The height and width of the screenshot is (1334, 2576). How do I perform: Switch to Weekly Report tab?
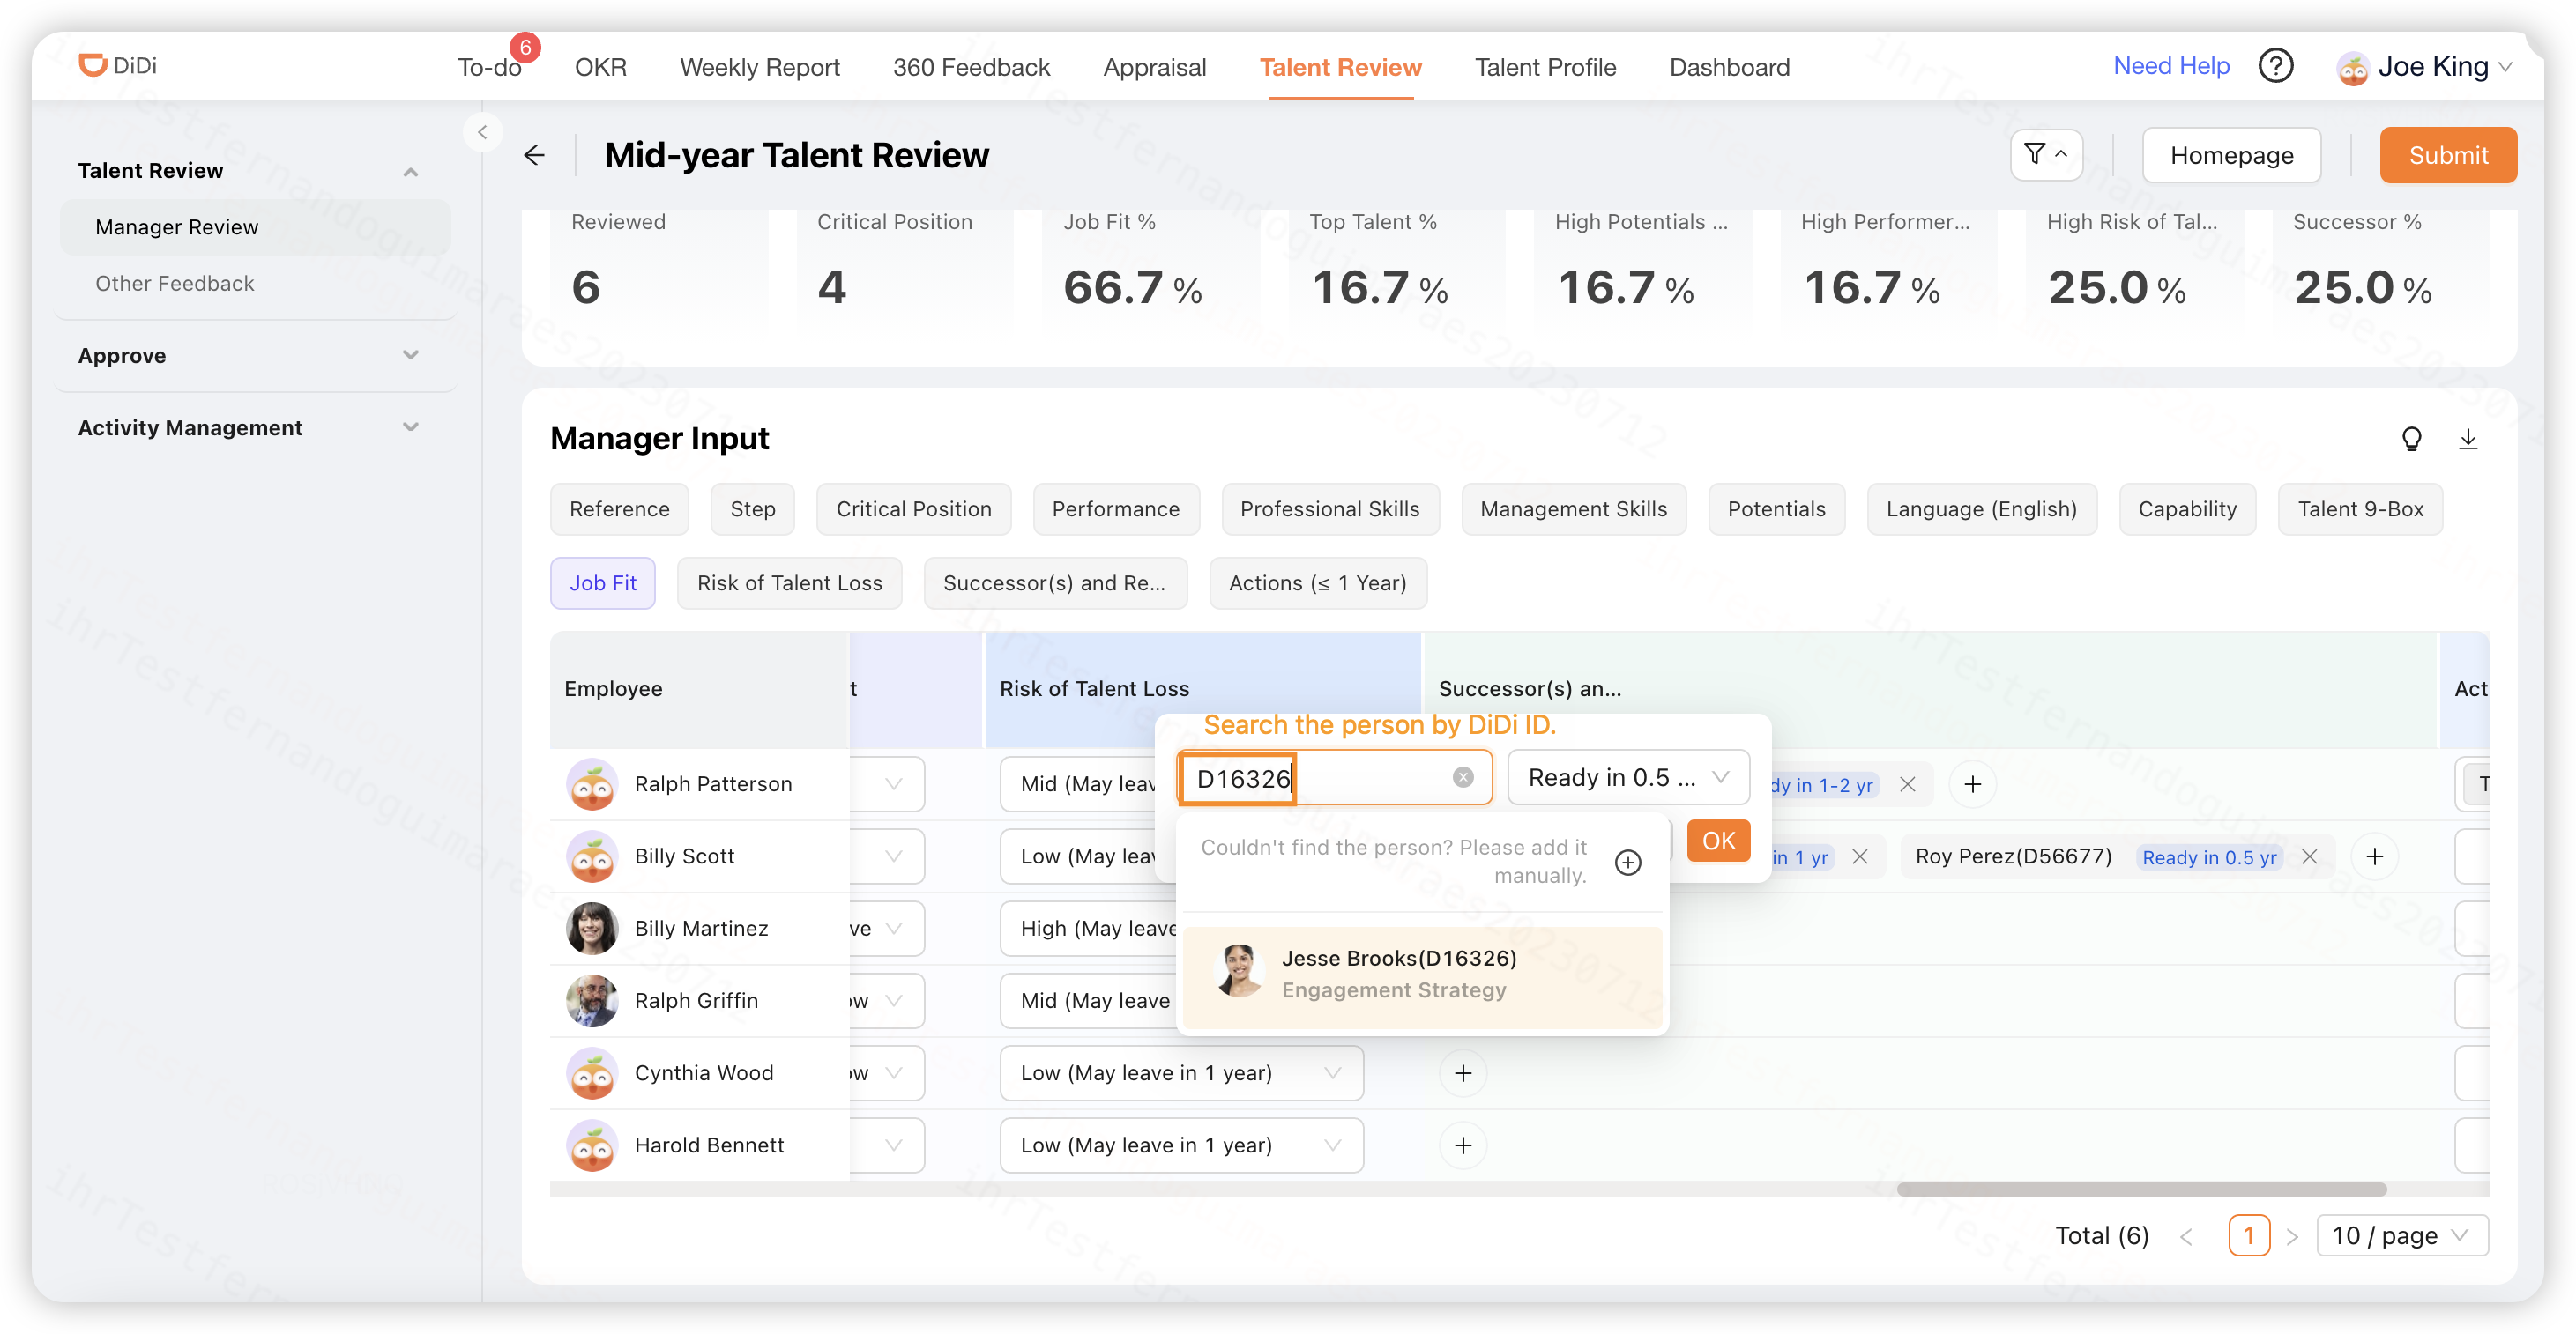(x=759, y=67)
